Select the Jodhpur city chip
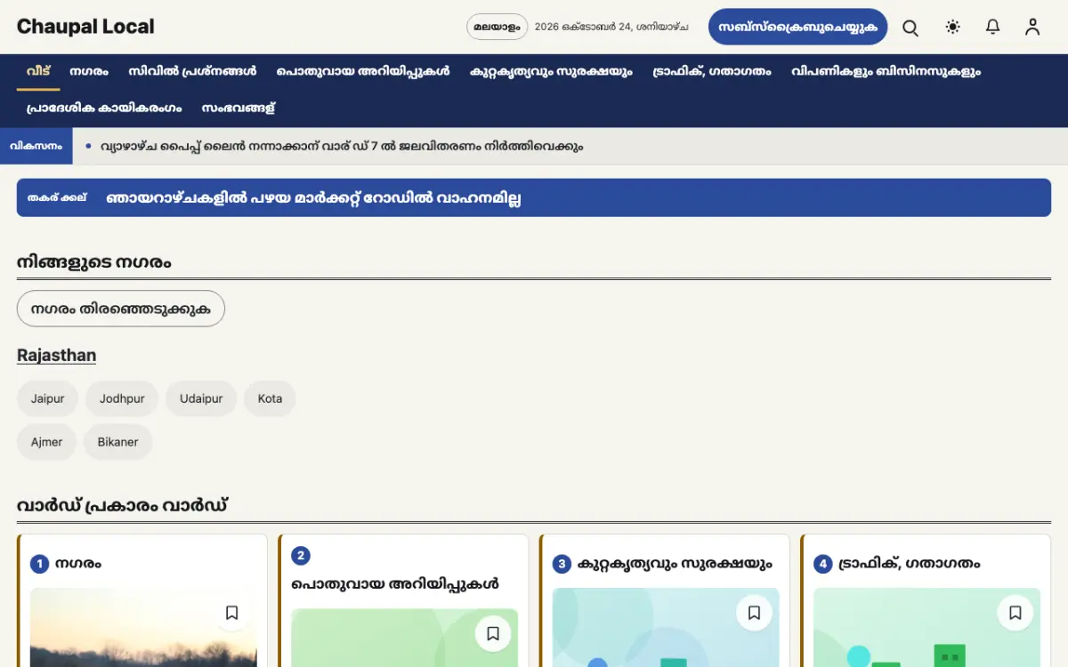 (122, 398)
